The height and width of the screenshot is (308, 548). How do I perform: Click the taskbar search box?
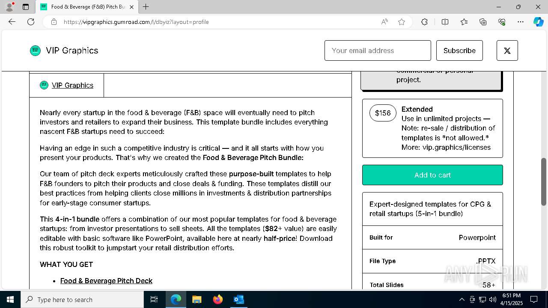pyautogui.click(x=82, y=299)
